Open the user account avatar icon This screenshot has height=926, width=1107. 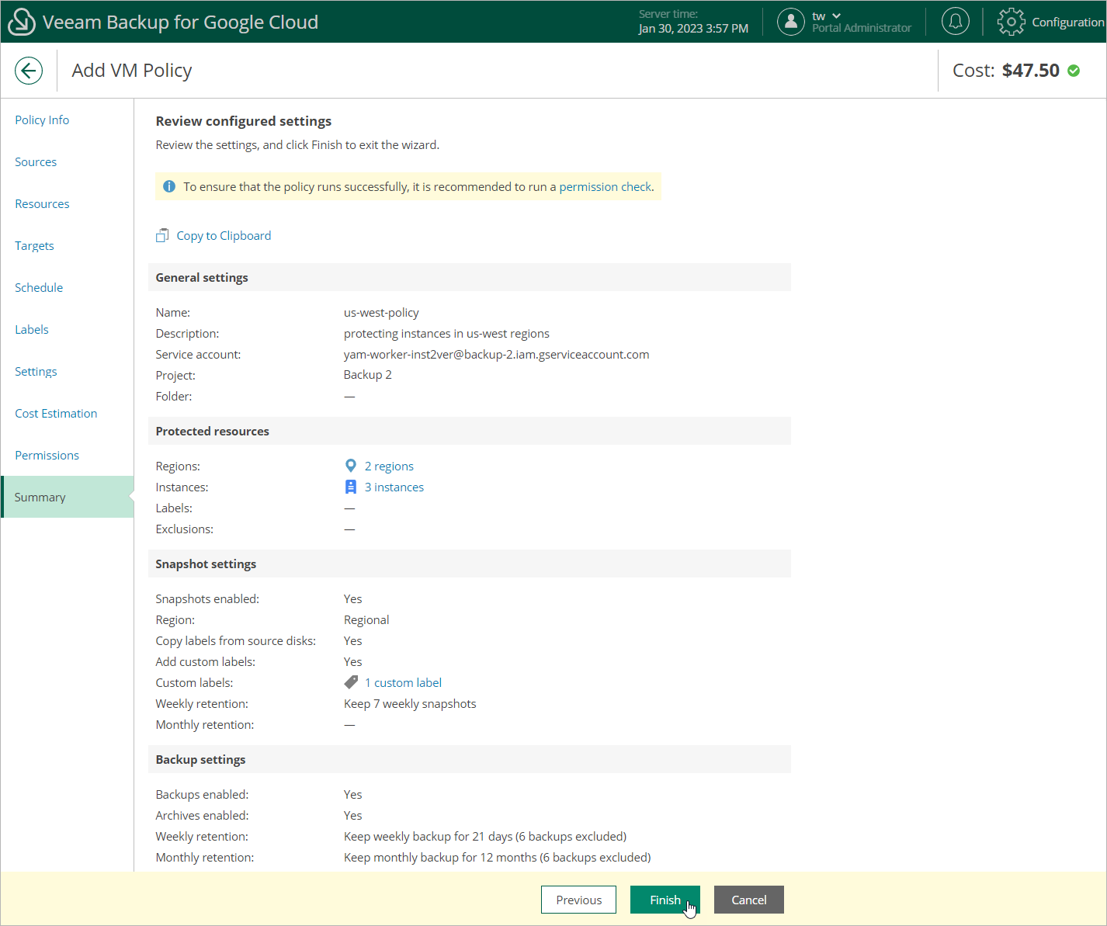[x=790, y=22]
